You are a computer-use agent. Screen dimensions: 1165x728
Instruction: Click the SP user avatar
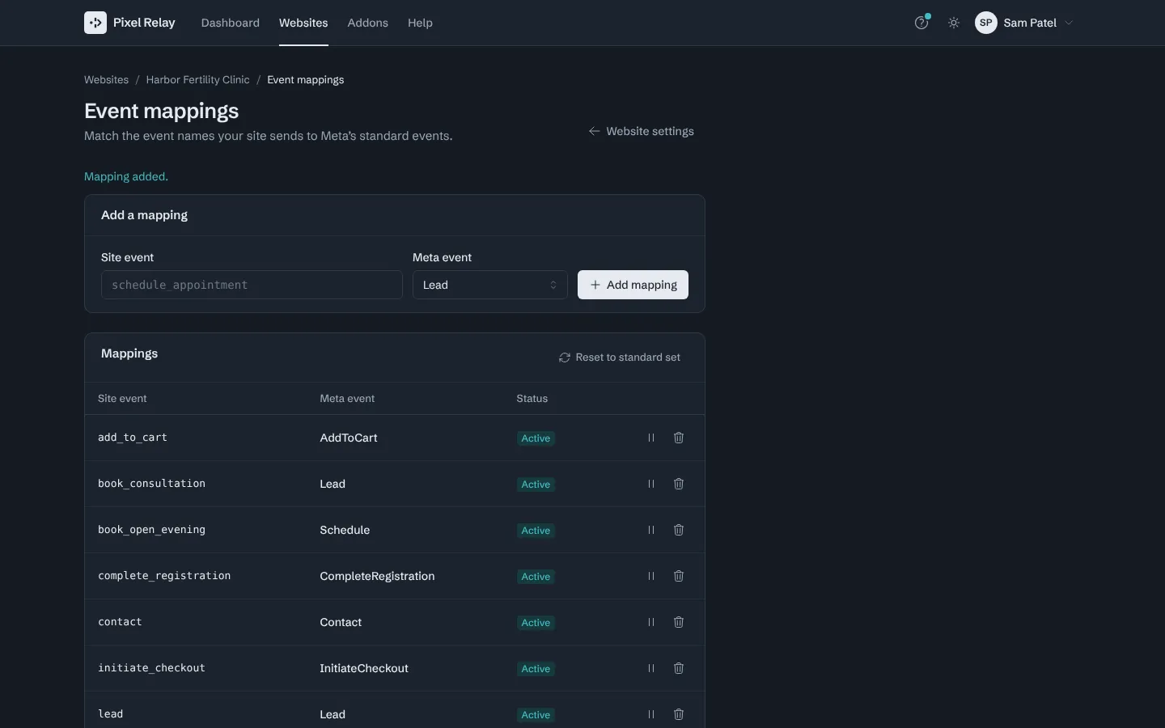pyautogui.click(x=985, y=23)
